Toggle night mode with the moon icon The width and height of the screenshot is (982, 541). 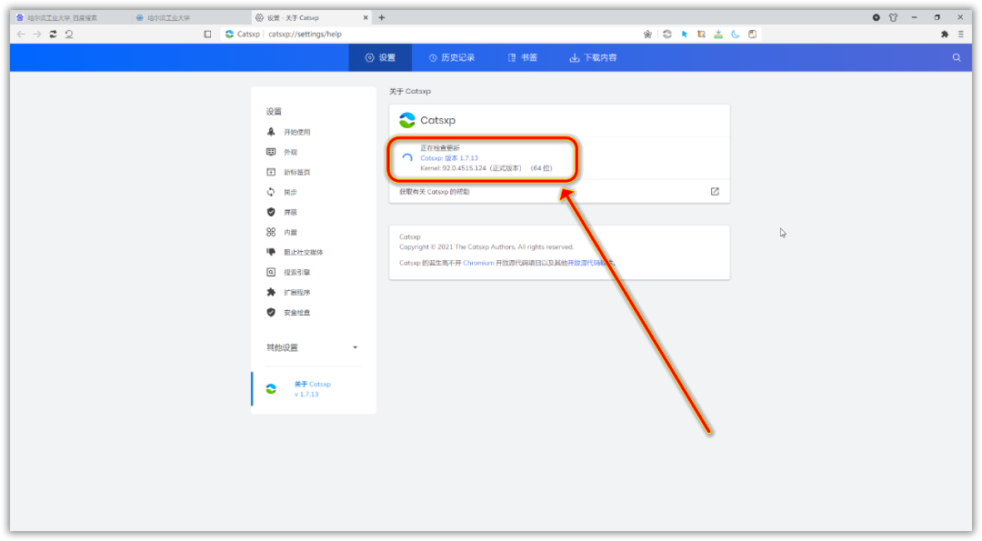pyautogui.click(x=736, y=34)
